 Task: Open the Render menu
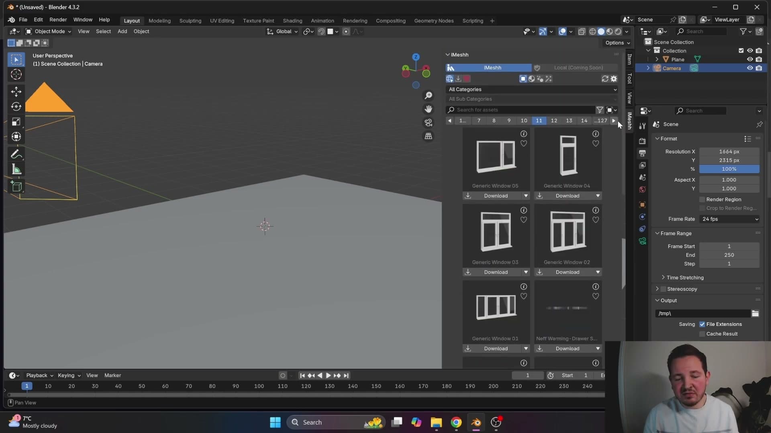(x=58, y=20)
